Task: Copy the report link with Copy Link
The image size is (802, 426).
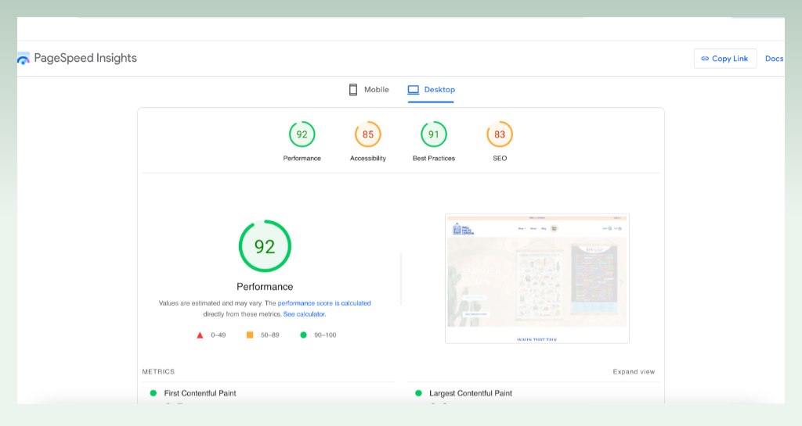Action: (724, 59)
